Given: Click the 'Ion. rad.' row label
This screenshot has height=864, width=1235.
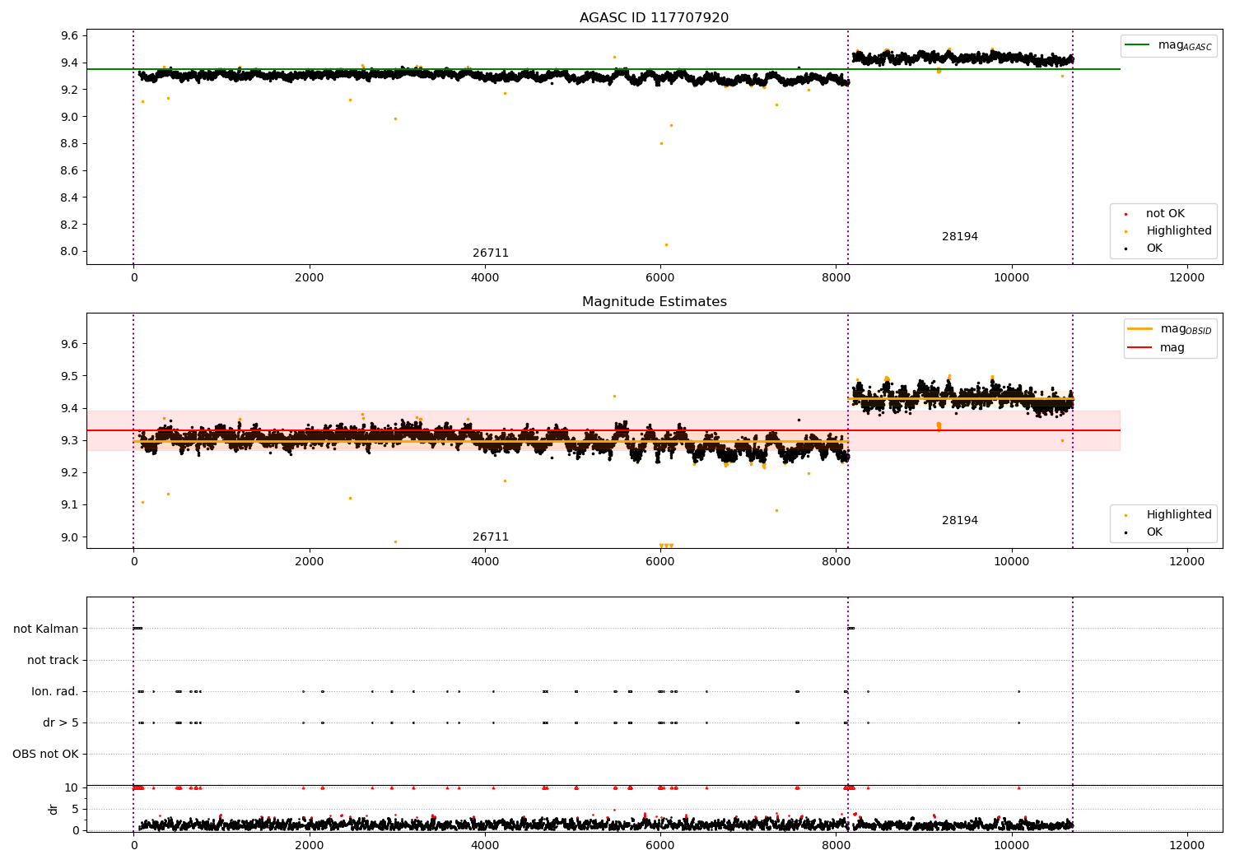Looking at the screenshot, I should click(55, 692).
